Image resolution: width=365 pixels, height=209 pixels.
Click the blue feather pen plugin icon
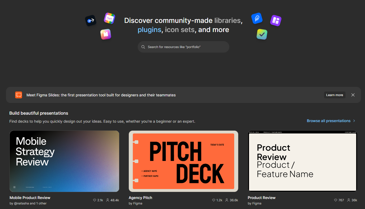click(x=257, y=18)
